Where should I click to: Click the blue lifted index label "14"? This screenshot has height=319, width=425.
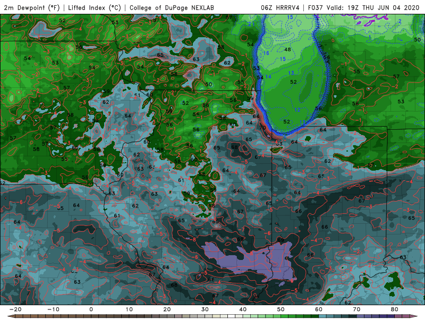(268, 77)
